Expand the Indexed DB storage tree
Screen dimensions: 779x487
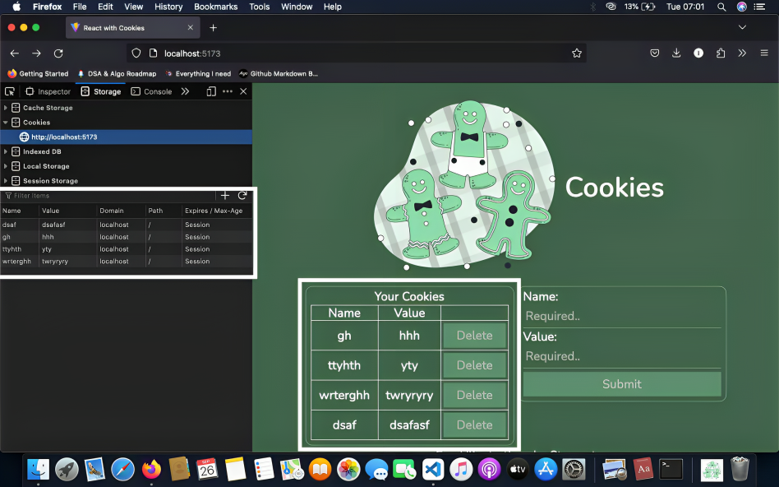click(6, 151)
